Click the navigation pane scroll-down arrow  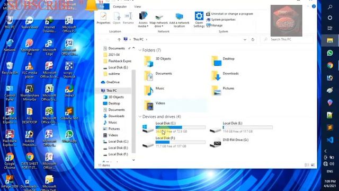coord(133,160)
